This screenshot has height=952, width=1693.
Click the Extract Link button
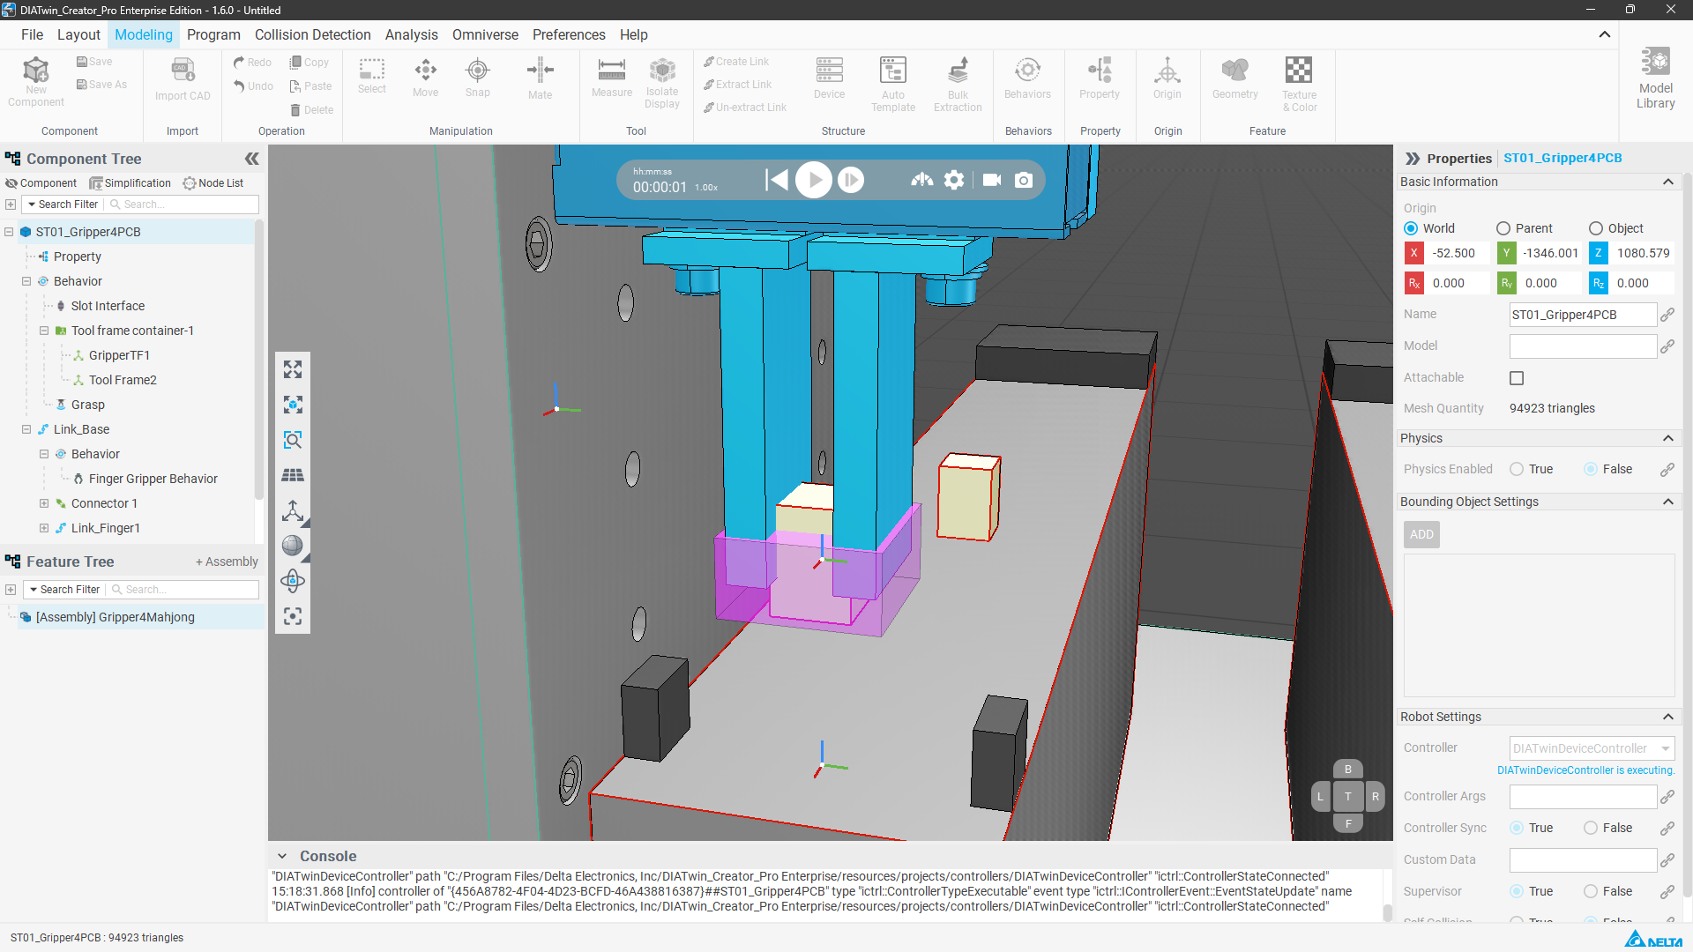[737, 85]
